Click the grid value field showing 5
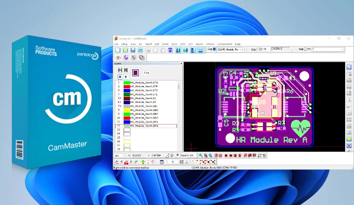This screenshot has width=354, height=205. tap(173, 162)
